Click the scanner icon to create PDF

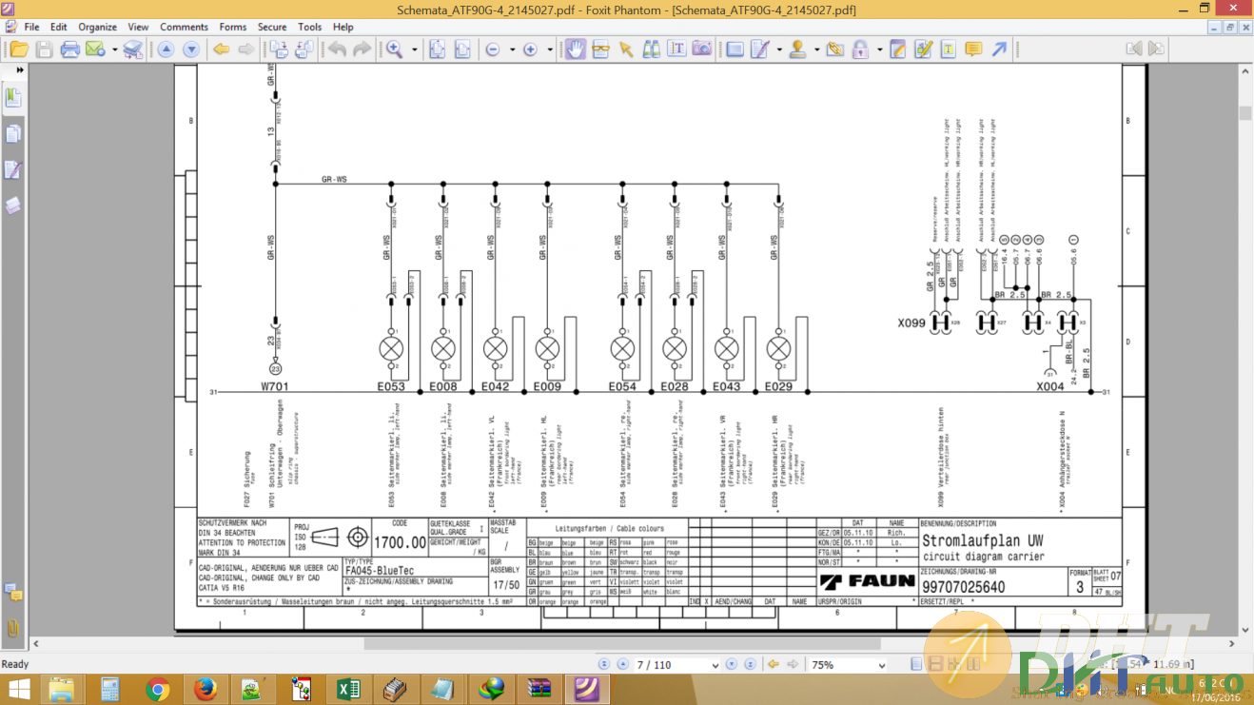tap(133, 49)
